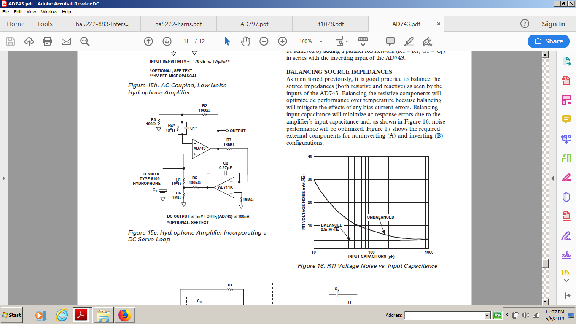
Task: Switch to AD797.pdf tab
Action: click(254, 24)
